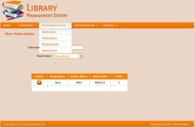Screen dimensions: 195x128
Task: Click the Select Book dropdown arrow button
Action: pyautogui.click(x=81, y=56)
